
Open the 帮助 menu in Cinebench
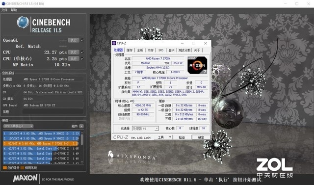click(14, 10)
